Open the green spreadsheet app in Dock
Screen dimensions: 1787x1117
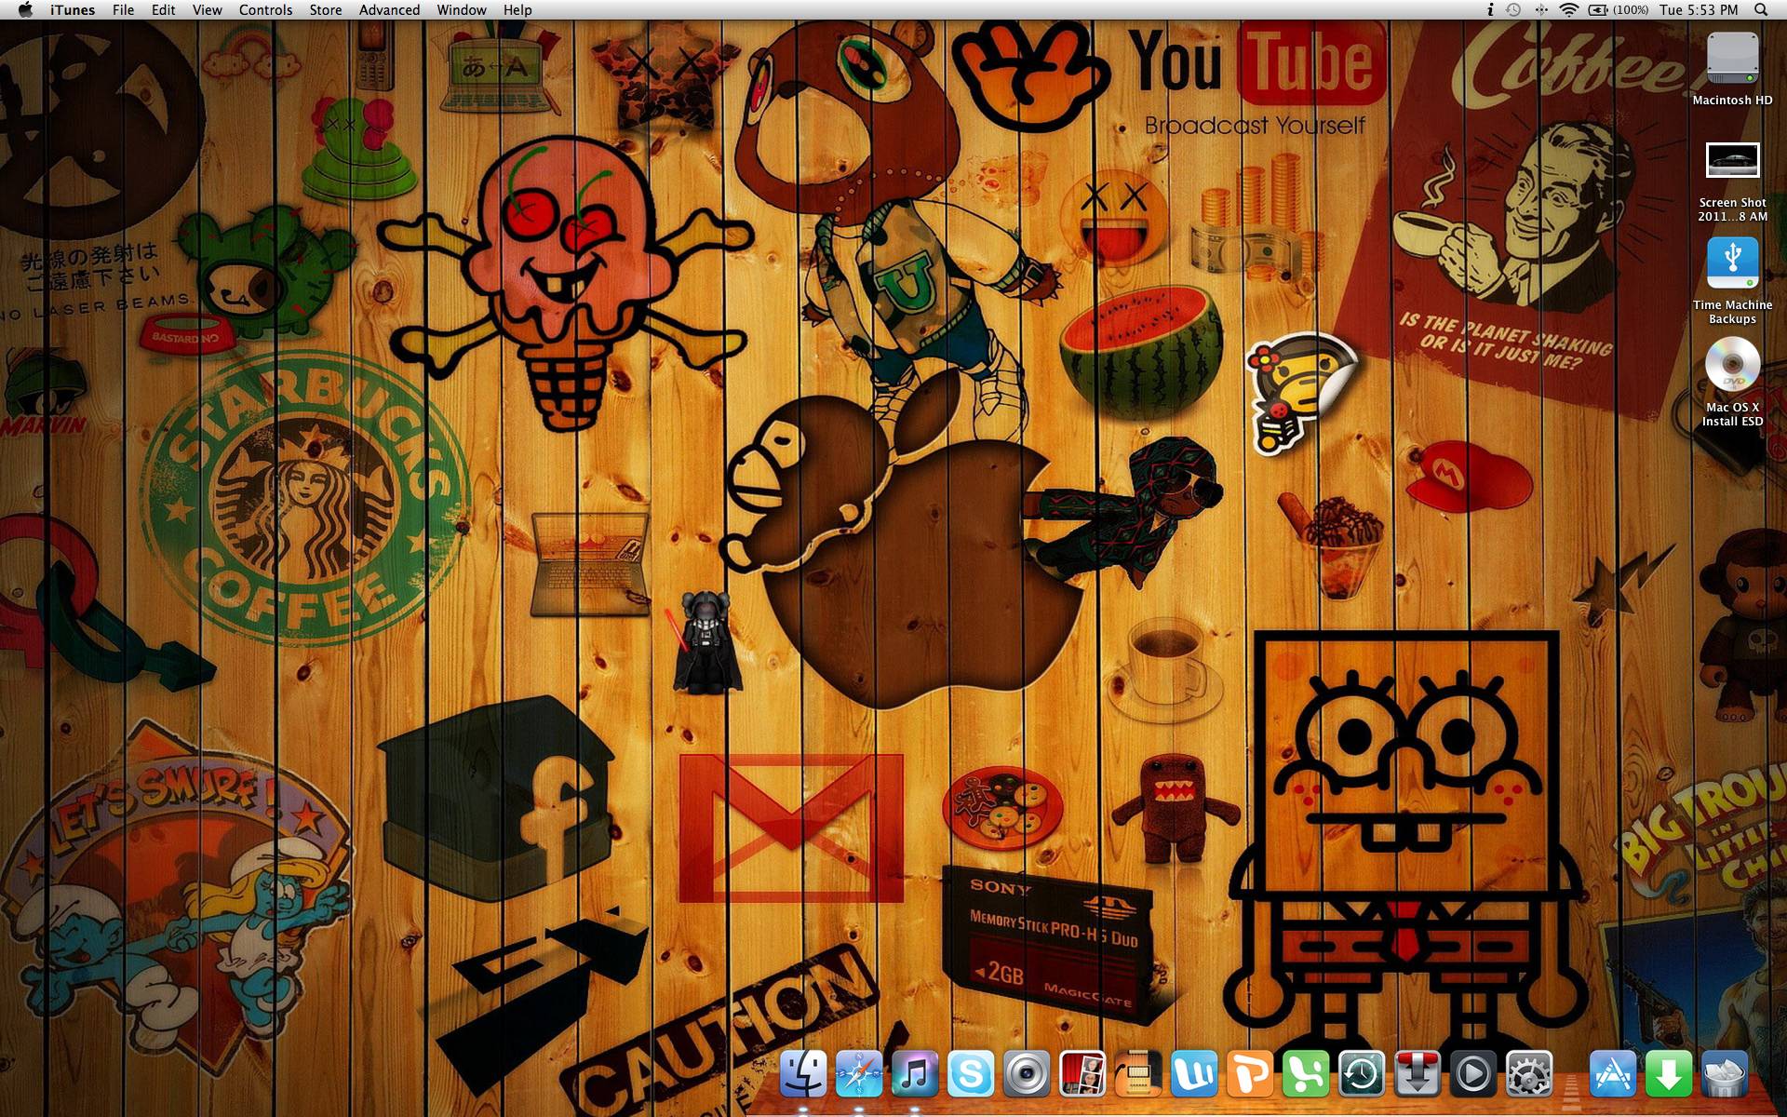tap(1305, 1075)
